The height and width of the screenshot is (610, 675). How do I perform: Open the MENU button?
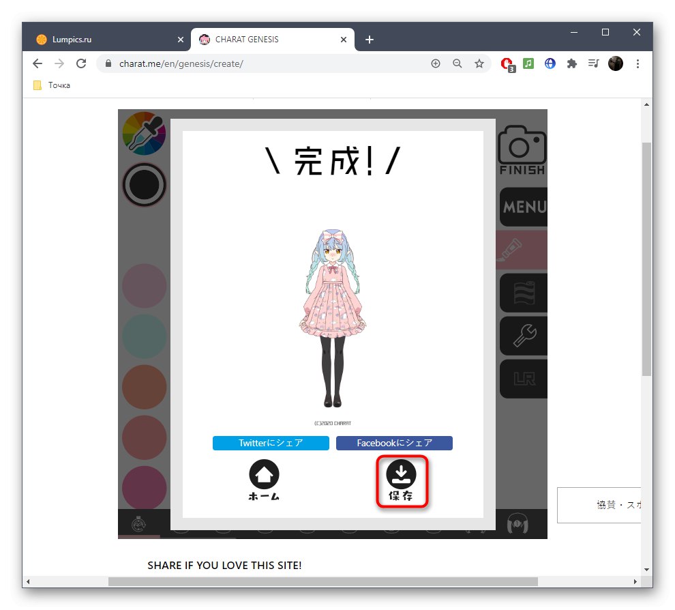(524, 207)
